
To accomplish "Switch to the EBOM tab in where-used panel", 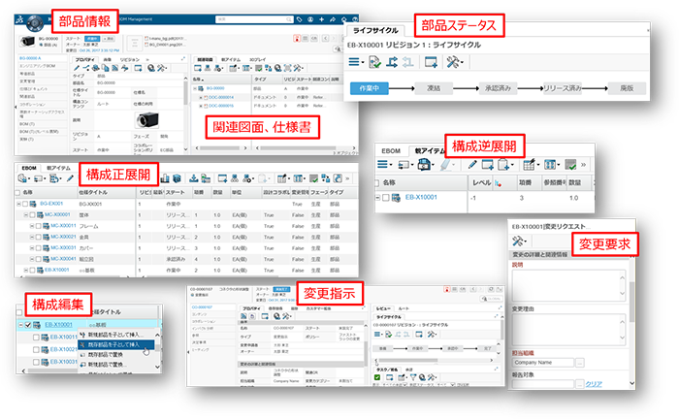I will point(392,149).
